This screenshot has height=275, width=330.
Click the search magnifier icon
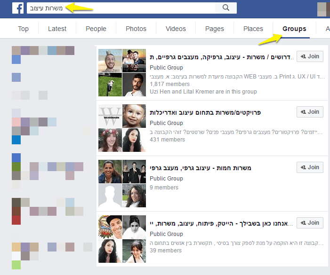tap(226, 8)
